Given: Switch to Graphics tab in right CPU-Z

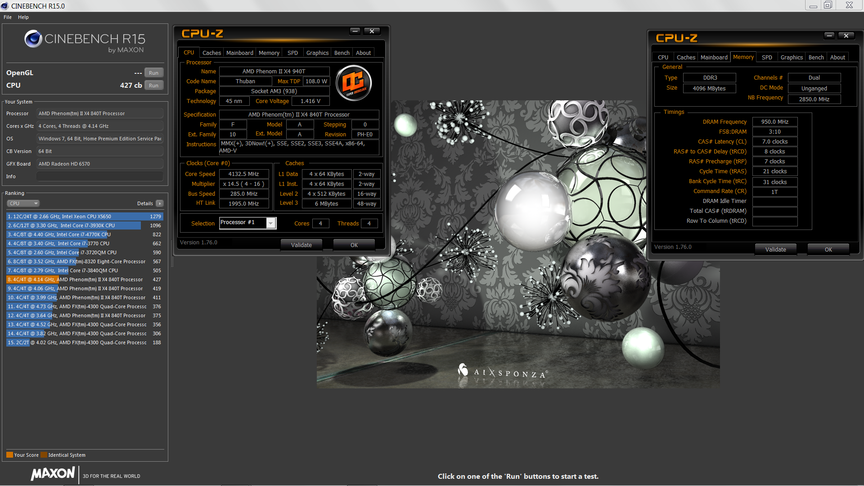Looking at the screenshot, I should [x=792, y=57].
